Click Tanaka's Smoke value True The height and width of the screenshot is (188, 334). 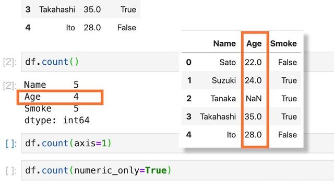coord(289,99)
